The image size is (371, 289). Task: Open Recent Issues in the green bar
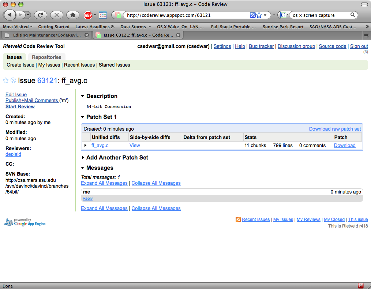(79, 65)
